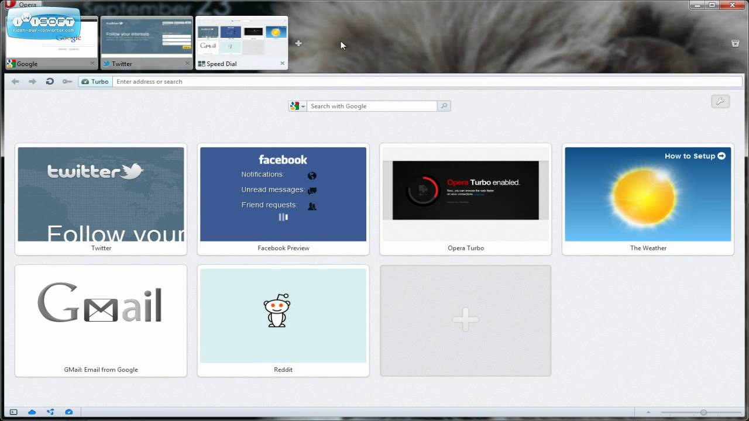Toggle the panels button in status bar
749x421 pixels.
[x=13, y=412]
